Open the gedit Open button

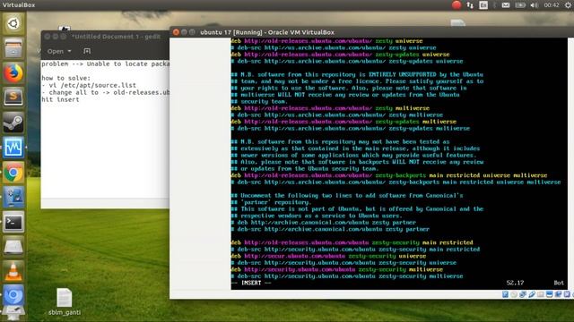coord(56,52)
